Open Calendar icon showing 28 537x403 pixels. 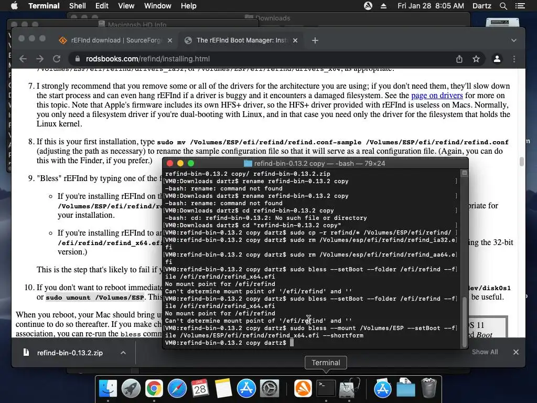(200, 388)
